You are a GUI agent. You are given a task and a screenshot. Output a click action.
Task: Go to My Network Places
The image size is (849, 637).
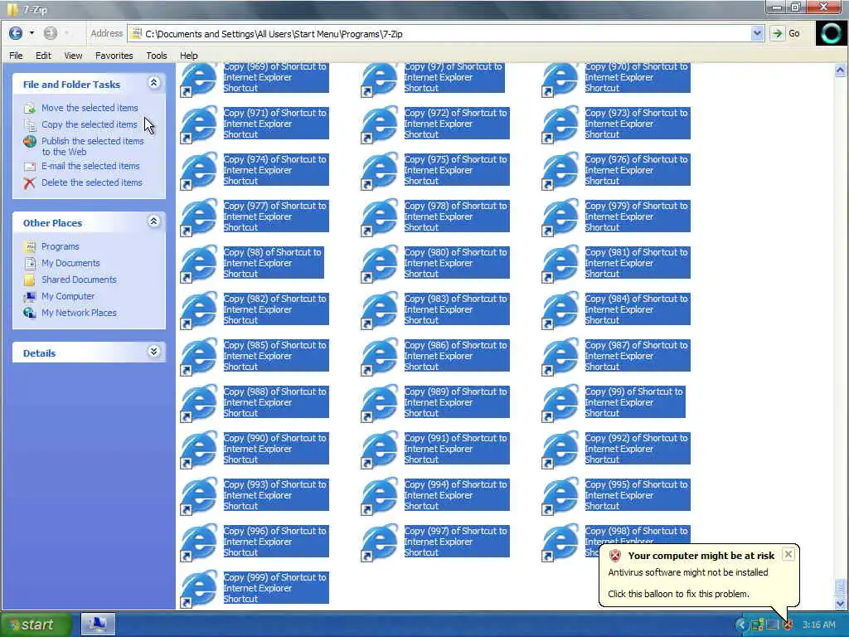79,313
